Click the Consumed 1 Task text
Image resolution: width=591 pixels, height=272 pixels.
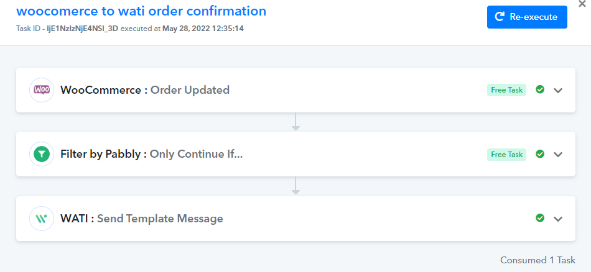pos(537,260)
